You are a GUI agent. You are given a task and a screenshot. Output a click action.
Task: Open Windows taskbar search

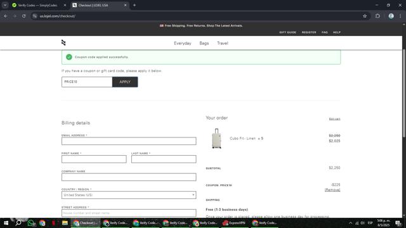pos(18,223)
